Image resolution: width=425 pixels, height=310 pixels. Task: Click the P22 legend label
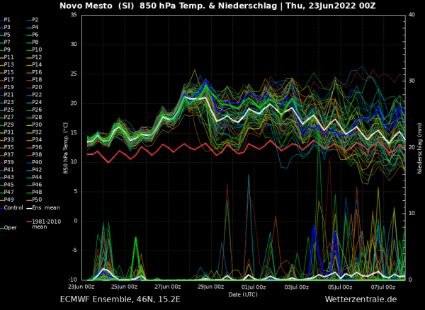(37, 95)
